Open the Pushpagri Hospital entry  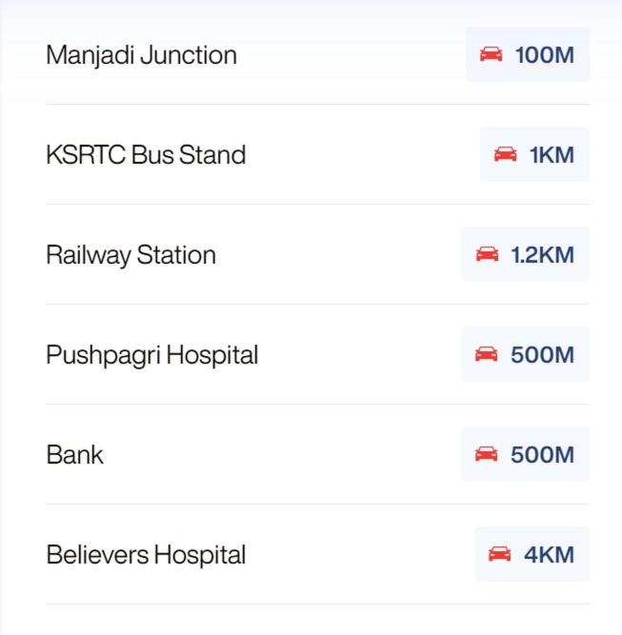coord(152,355)
